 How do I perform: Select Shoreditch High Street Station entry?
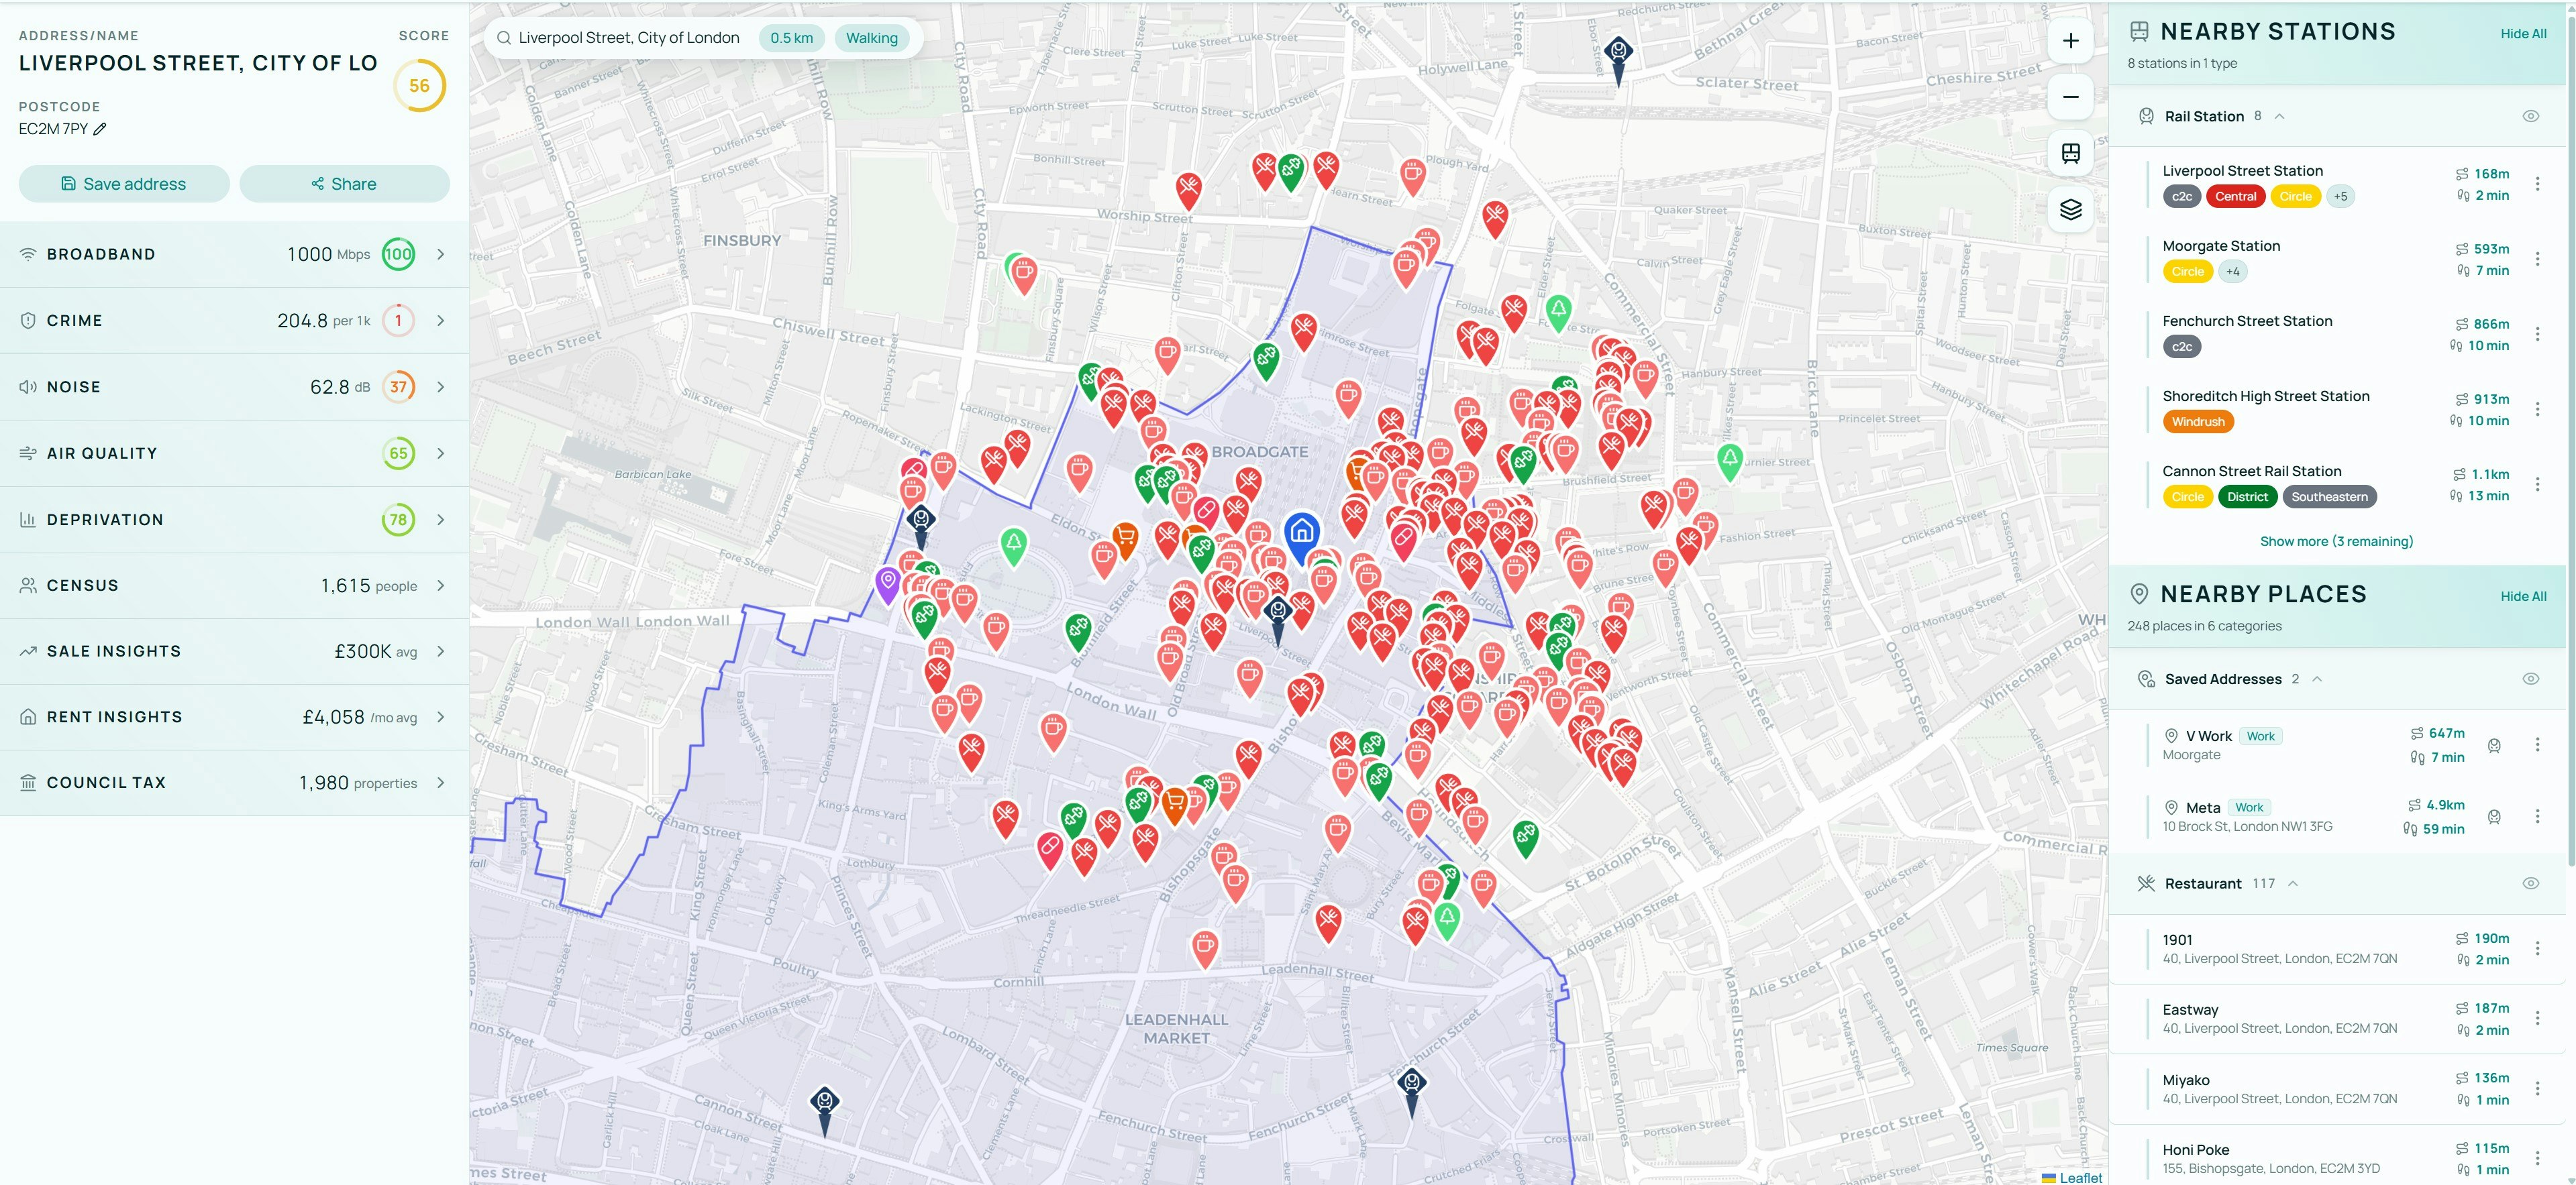pos(2337,408)
